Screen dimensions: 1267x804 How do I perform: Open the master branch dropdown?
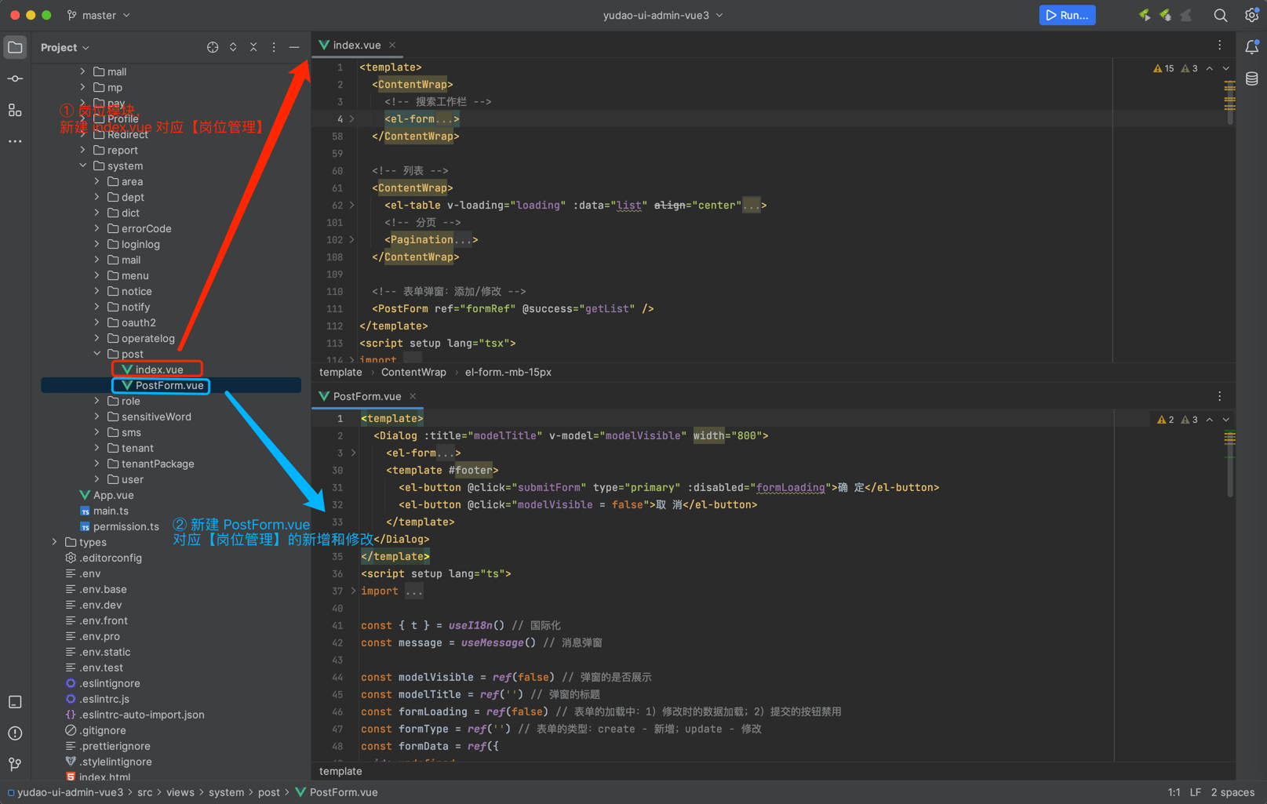pos(99,16)
